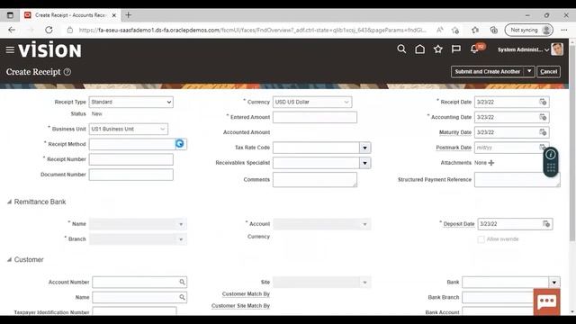Click Vision logo
This screenshot has height=324, width=576.
coord(49,49)
